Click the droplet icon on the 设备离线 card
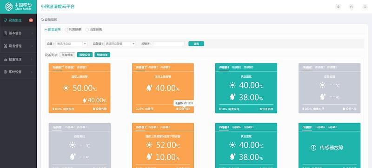The image size is (372, 168). pos(73,156)
